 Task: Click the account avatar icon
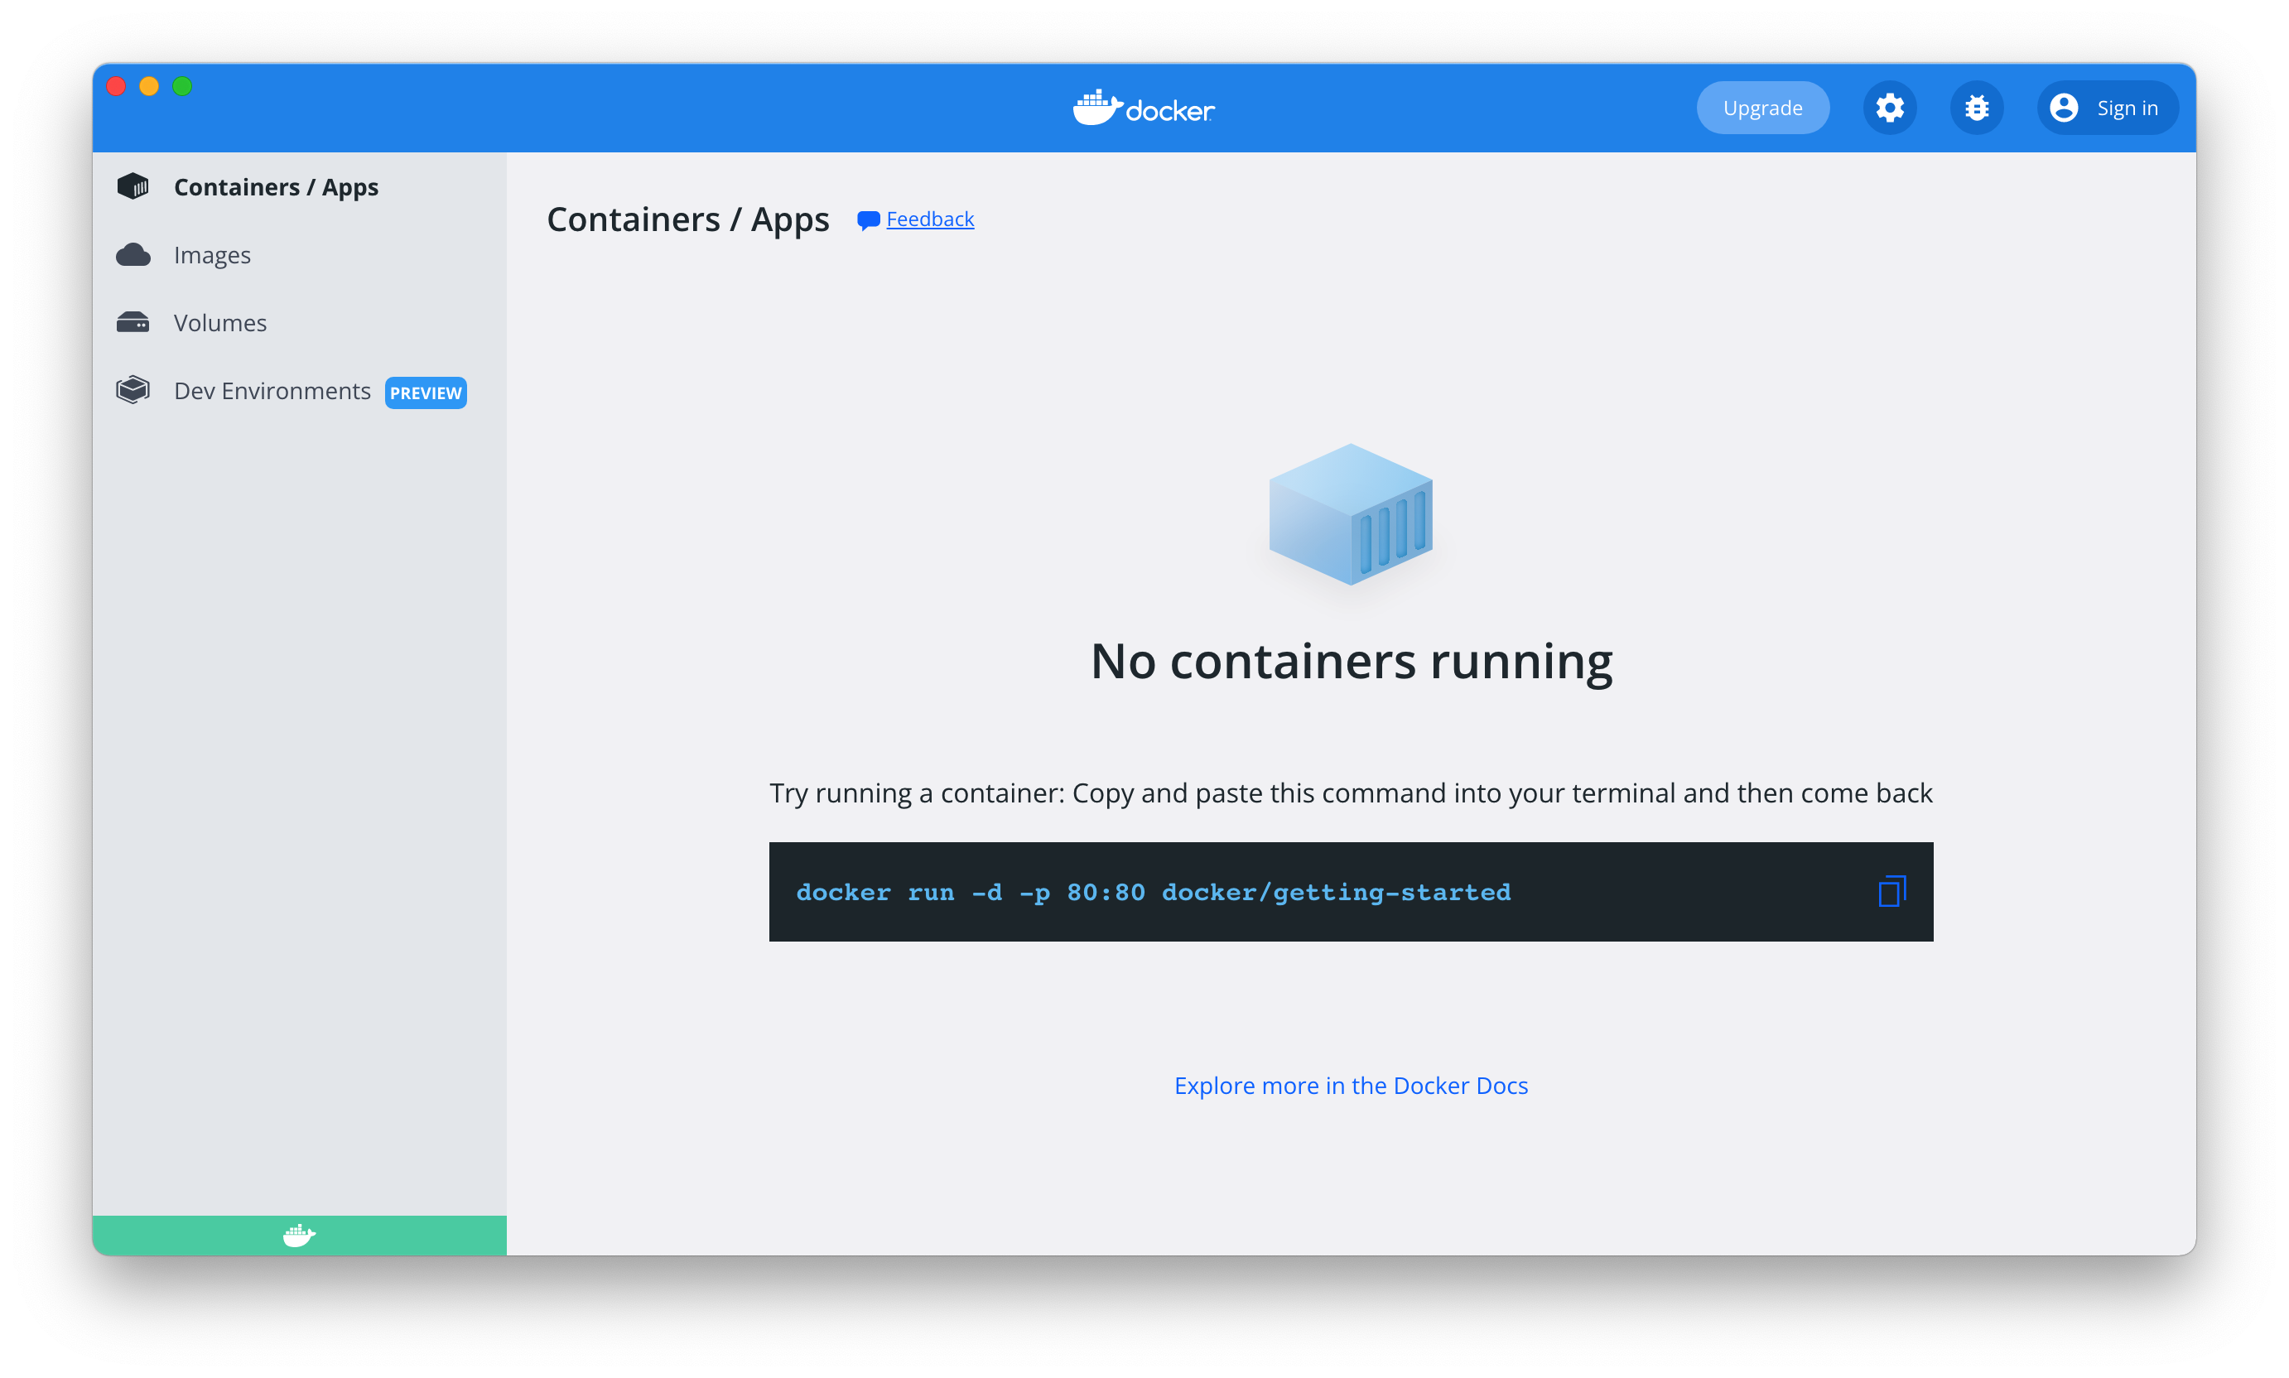2064,108
